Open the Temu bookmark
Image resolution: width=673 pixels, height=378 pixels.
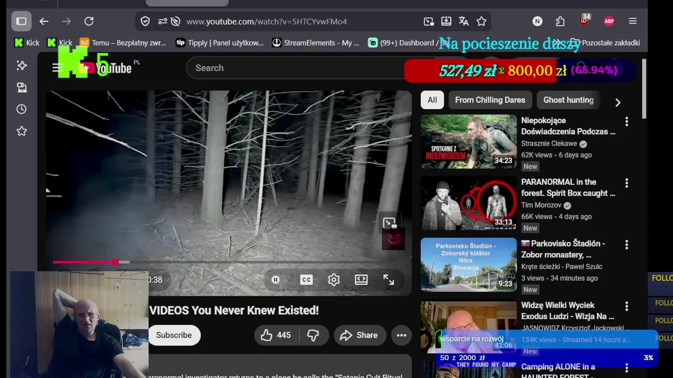(123, 43)
